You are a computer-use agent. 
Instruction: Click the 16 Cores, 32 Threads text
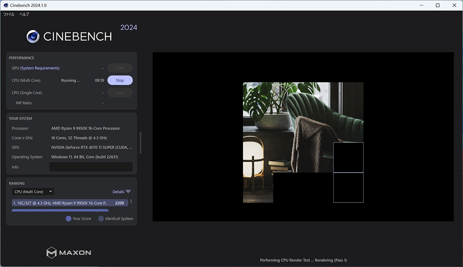[x=79, y=138]
